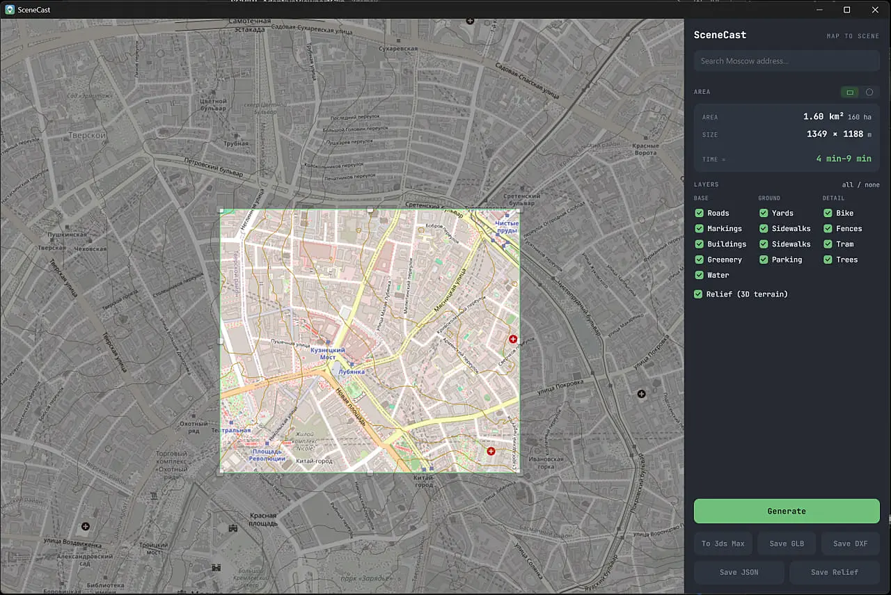Select the rectangle area shape tool
The width and height of the screenshot is (891, 595).
[x=849, y=92]
